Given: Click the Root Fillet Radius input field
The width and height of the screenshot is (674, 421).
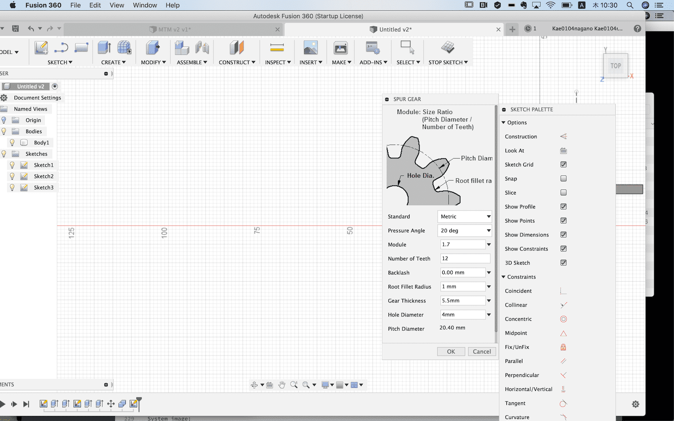Looking at the screenshot, I should 462,287.
